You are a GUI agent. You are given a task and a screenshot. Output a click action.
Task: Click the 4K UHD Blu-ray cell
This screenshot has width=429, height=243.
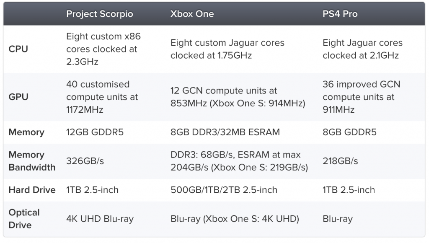[x=100, y=219]
